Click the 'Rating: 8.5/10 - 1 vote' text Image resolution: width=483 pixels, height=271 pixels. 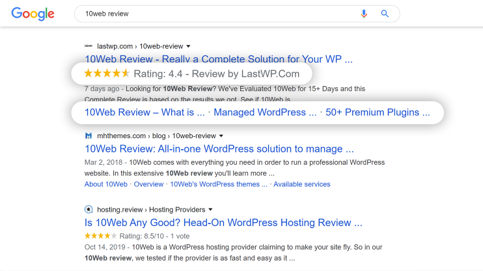155,236
